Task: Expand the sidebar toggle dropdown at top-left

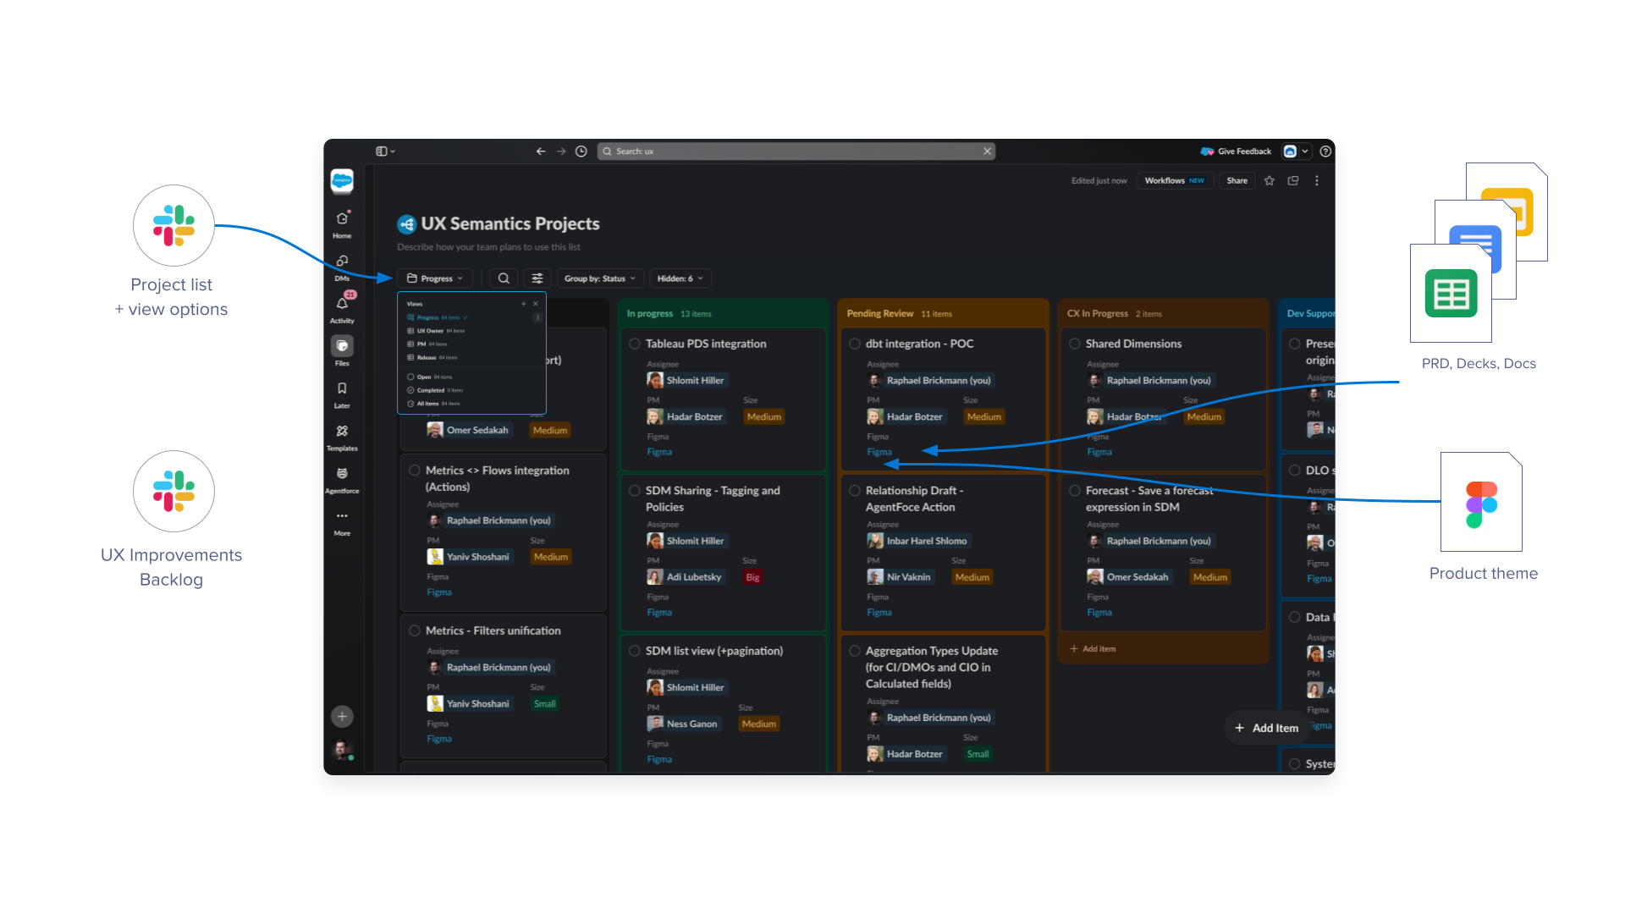Action: (x=386, y=151)
